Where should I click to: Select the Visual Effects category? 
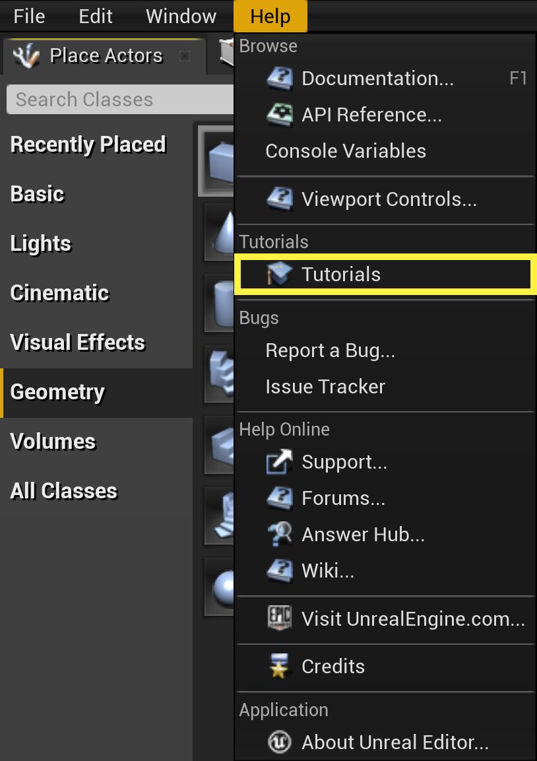click(x=77, y=342)
